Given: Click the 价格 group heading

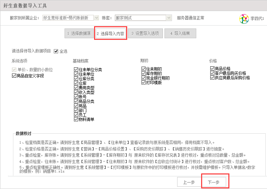Looking at the screenshot, I should click(x=213, y=61).
